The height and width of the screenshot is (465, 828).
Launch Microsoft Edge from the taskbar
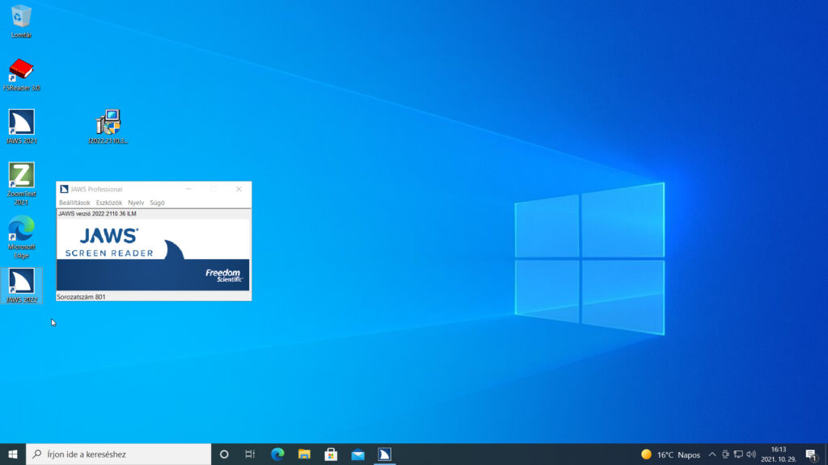click(277, 454)
